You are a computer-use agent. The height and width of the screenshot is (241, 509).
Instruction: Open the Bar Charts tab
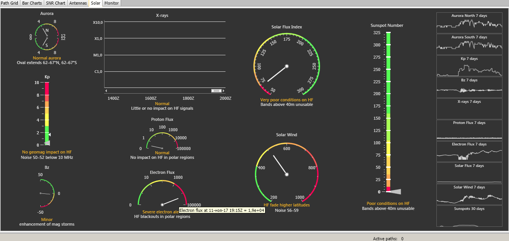(32, 3)
